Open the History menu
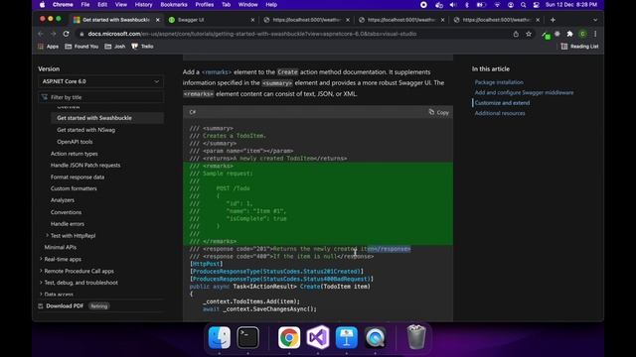The height and width of the screenshot is (357, 636). tap(143, 5)
